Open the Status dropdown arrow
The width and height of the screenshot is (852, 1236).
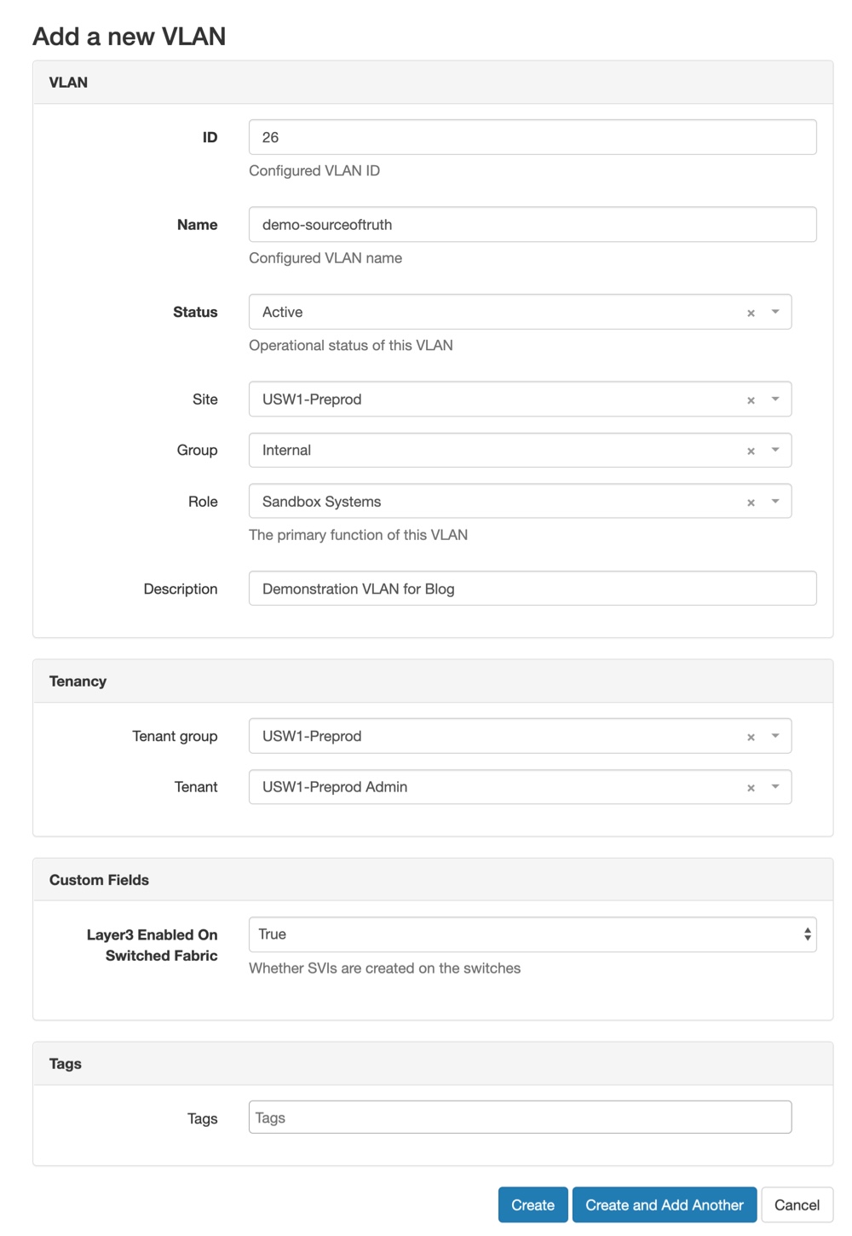pyautogui.click(x=775, y=313)
